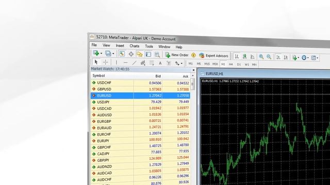Click the New Chart green plus icon
This screenshot has width=330, height=185.
pyautogui.click(x=96, y=53)
